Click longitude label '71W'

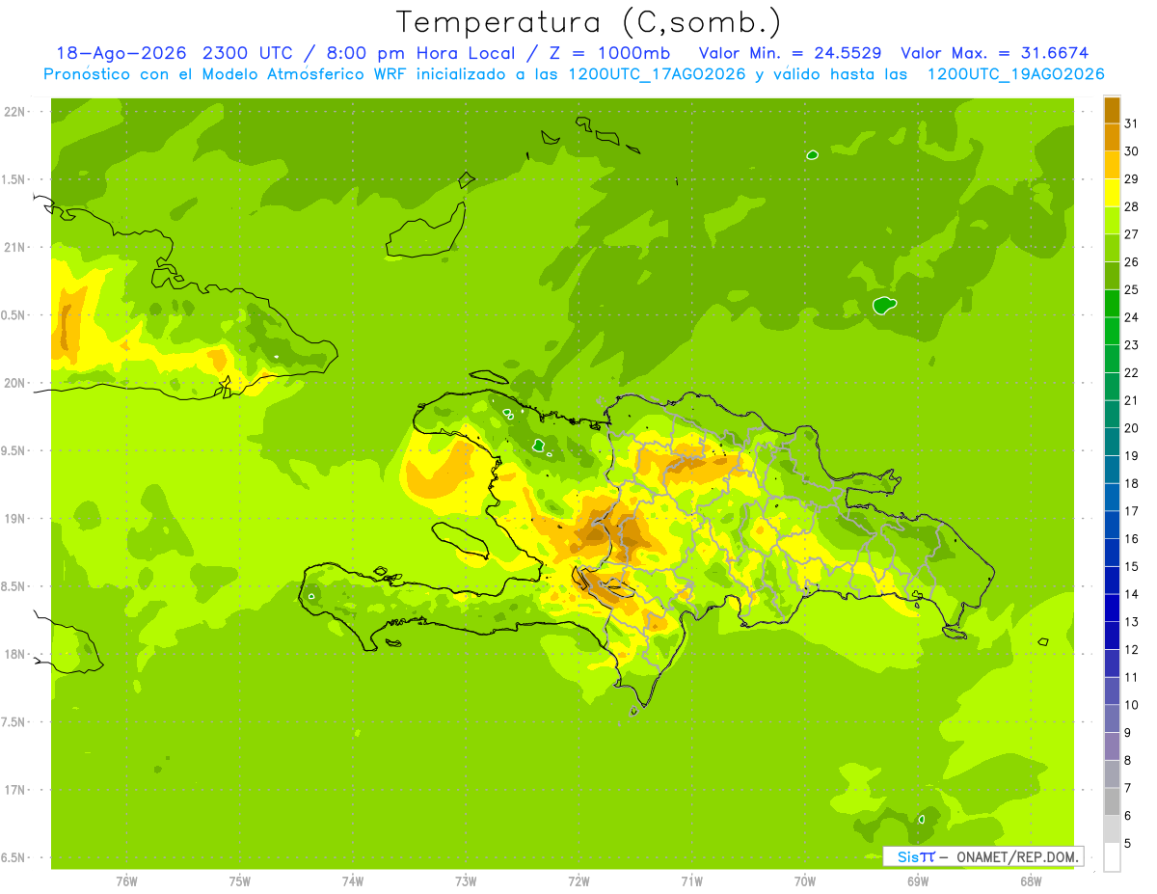(x=692, y=881)
